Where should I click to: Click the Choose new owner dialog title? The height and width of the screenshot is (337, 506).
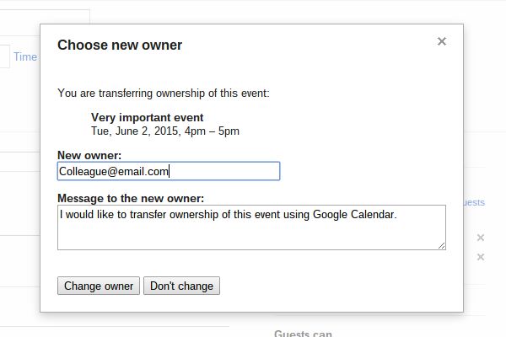pyautogui.click(x=120, y=45)
